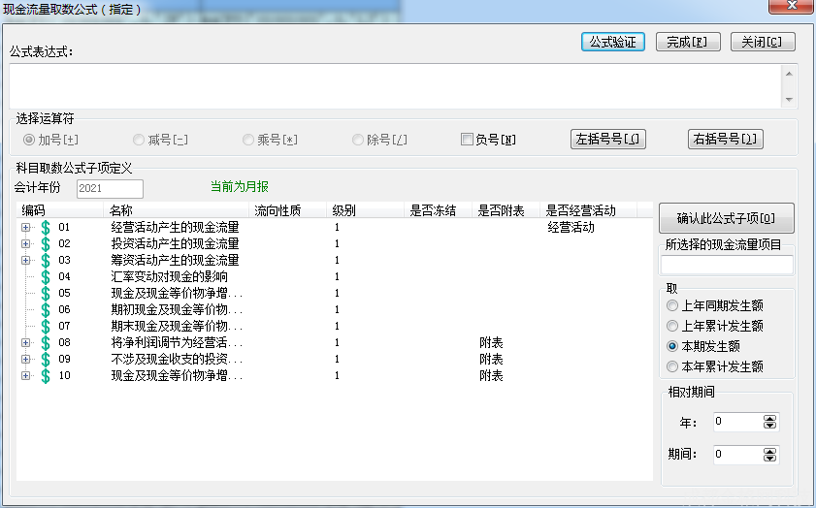The image size is (816, 508).
Task: Click the dollar icon for item 06
Action: [x=45, y=309]
